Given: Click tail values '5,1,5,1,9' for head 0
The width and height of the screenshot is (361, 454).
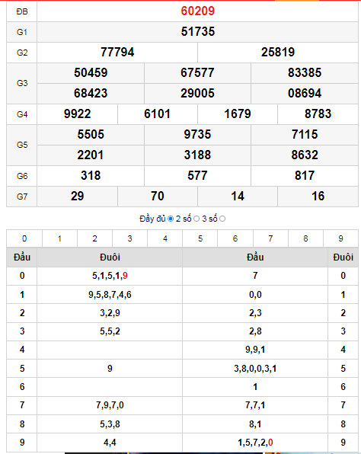Looking at the screenshot, I should click(x=110, y=276).
